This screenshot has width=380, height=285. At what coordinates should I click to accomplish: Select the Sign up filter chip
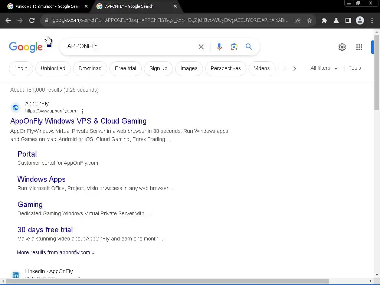click(x=158, y=69)
